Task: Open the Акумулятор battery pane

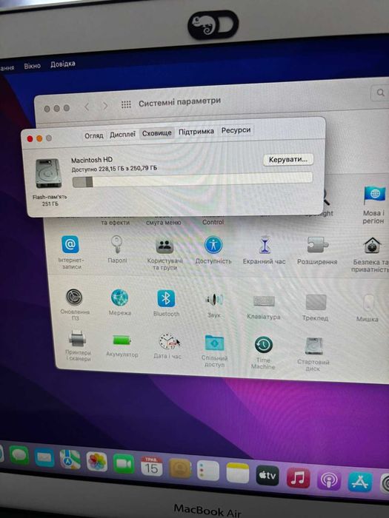Action: point(122,346)
